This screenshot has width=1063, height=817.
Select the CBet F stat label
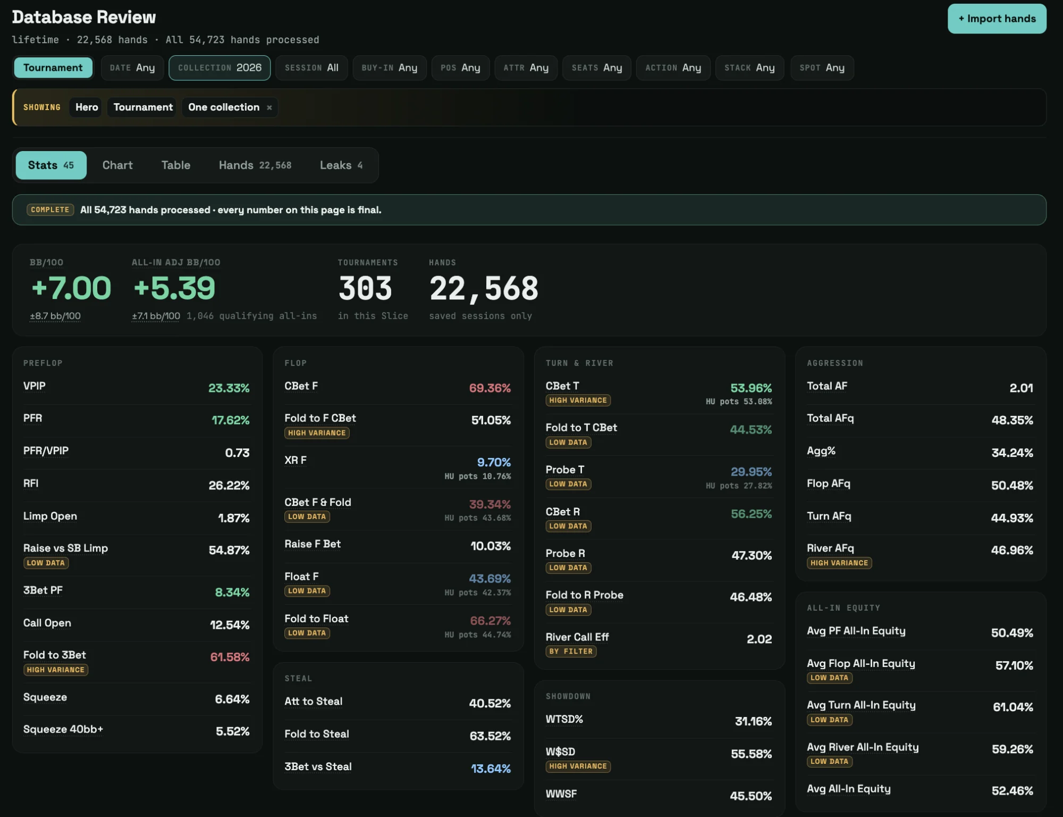pos(301,386)
